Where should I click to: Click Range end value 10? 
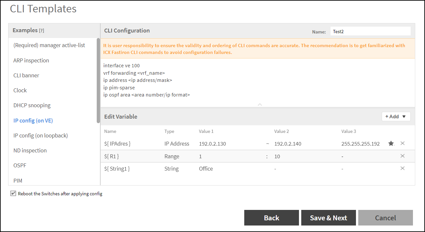[x=277, y=156]
